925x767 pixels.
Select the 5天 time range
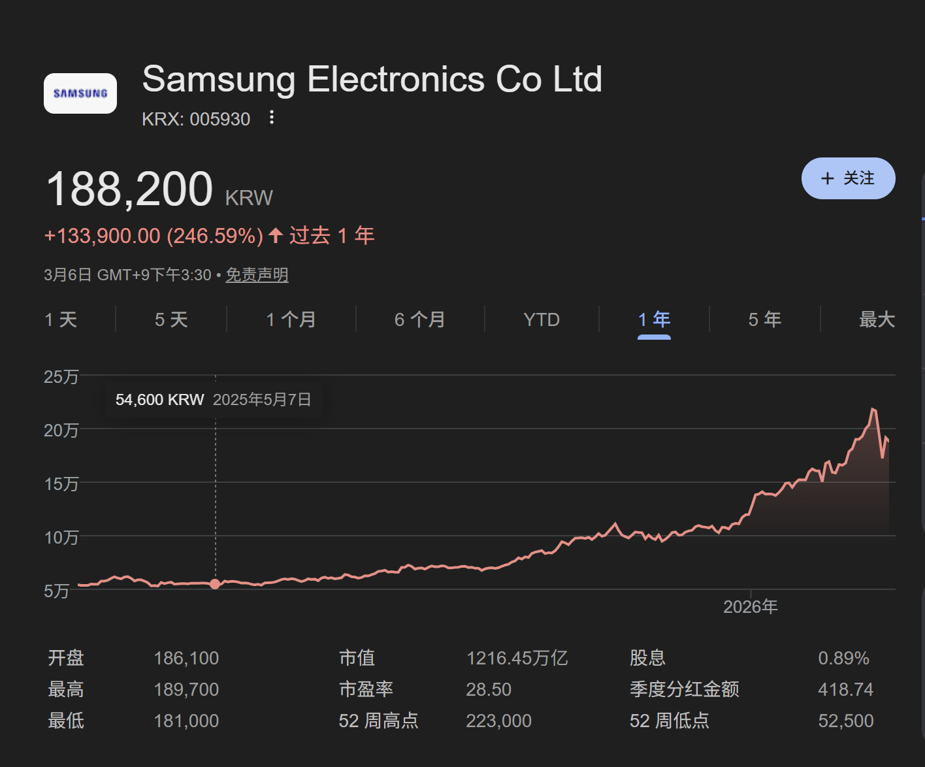[170, 319]
